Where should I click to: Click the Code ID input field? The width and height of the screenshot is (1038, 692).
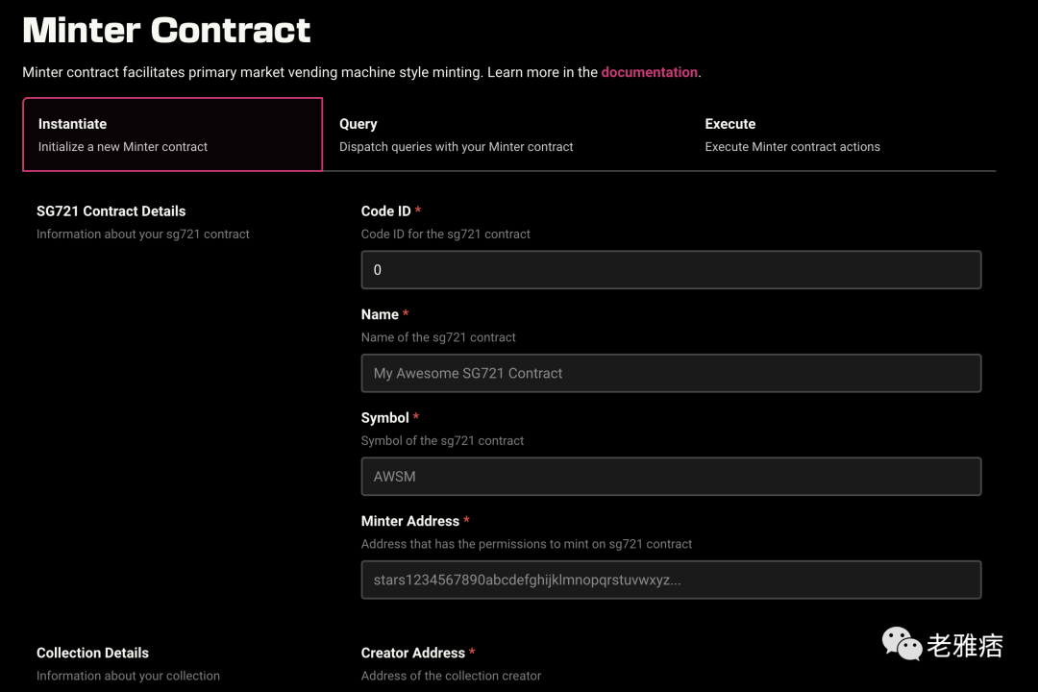tap(671, 270)
